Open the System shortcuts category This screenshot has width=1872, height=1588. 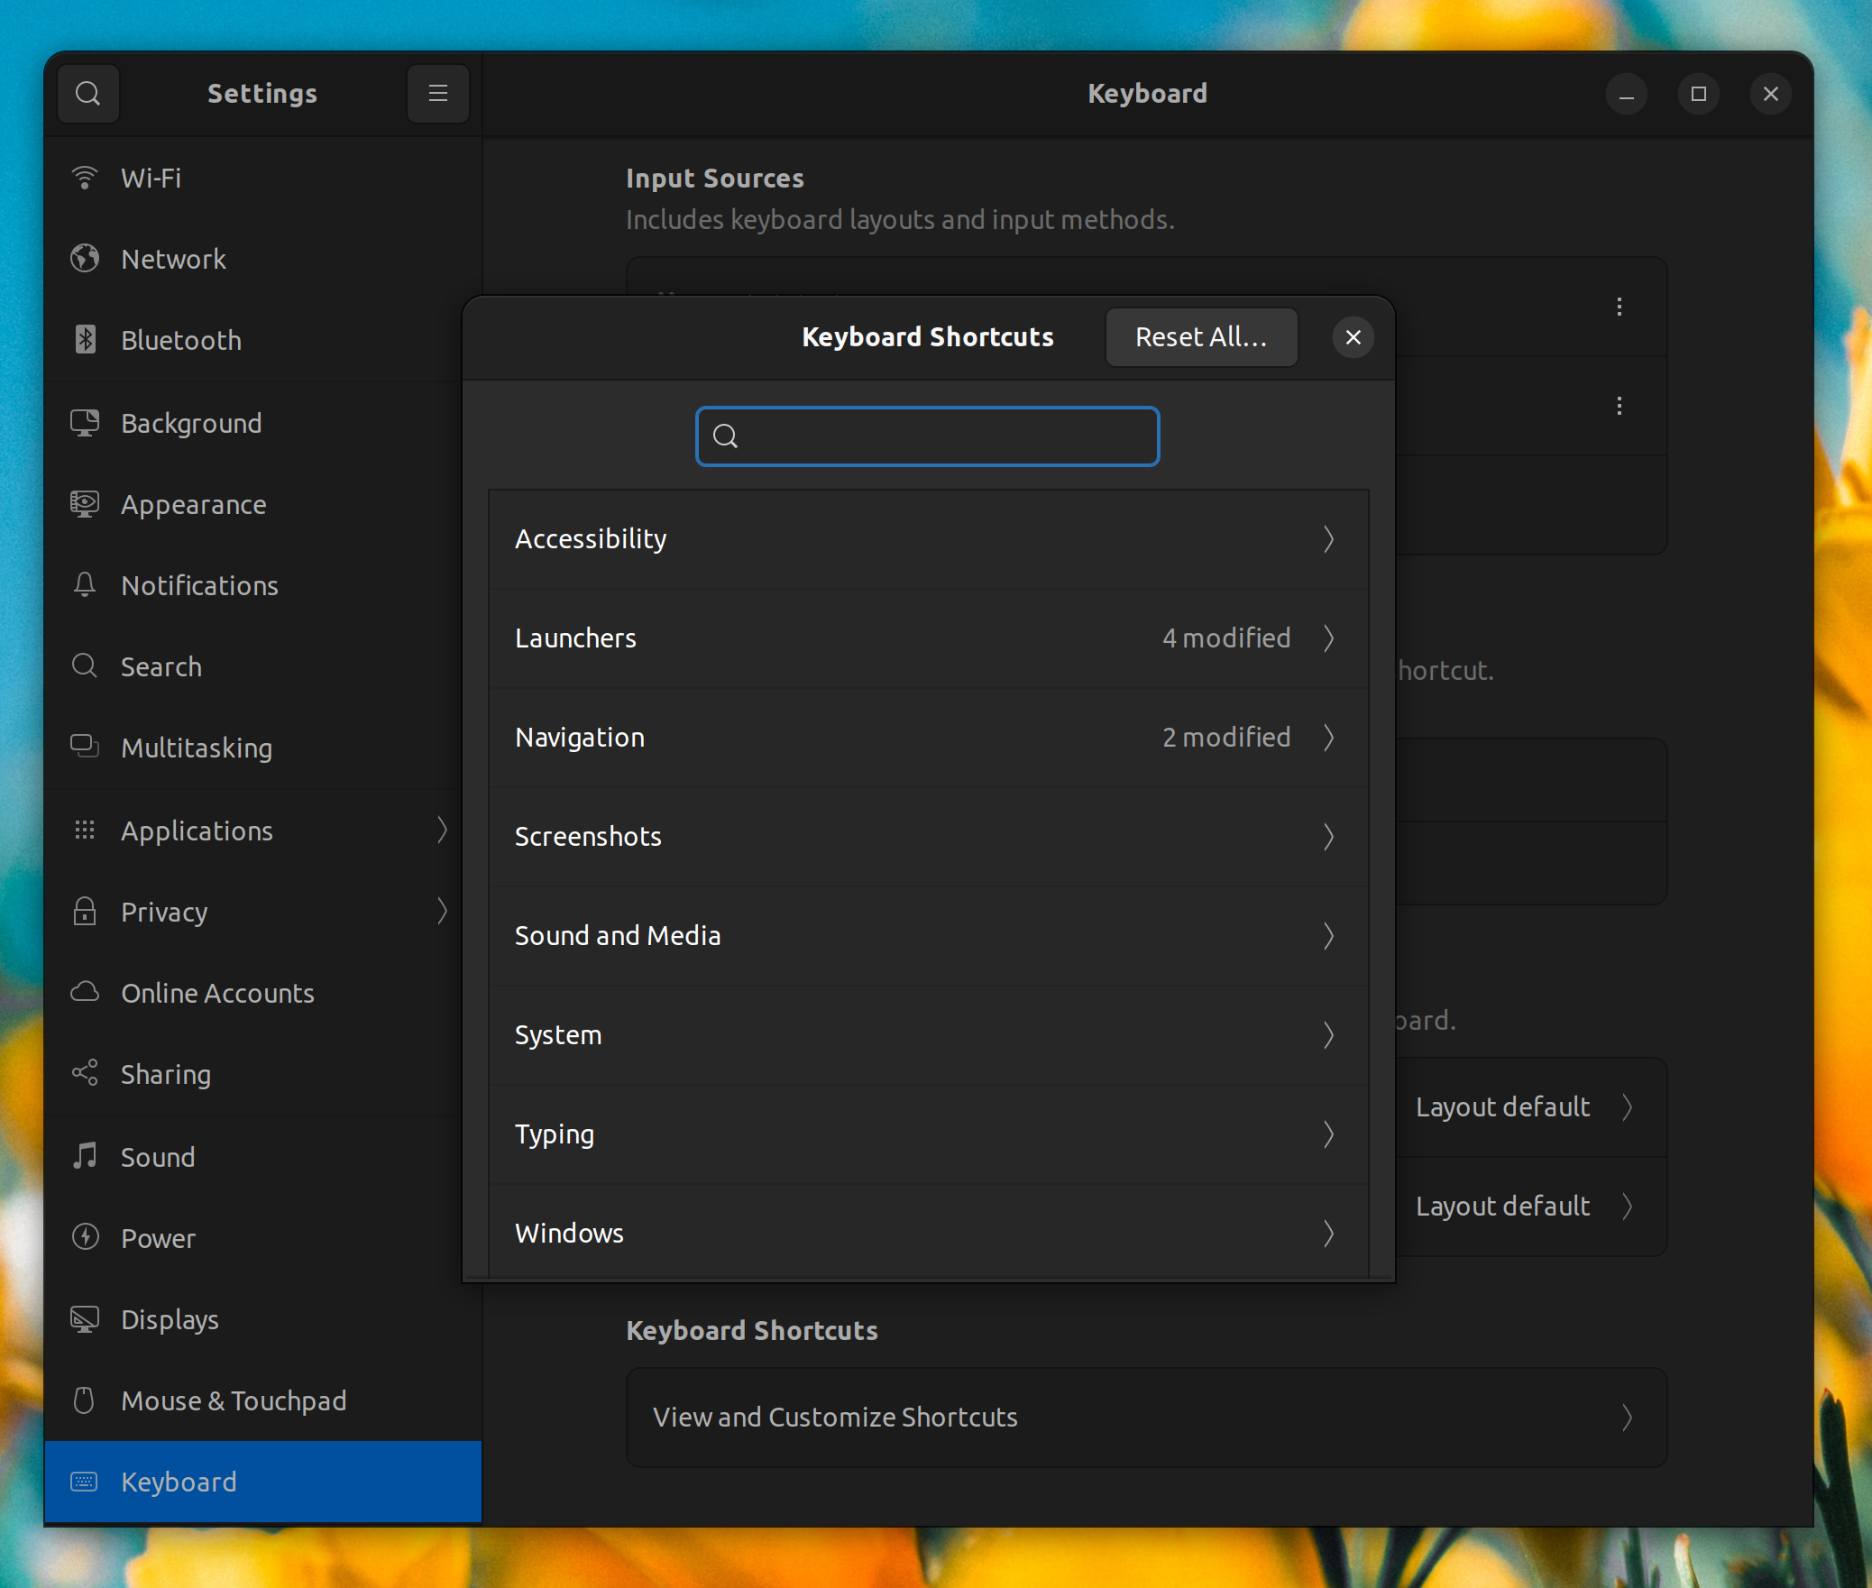click(928, 1035)
